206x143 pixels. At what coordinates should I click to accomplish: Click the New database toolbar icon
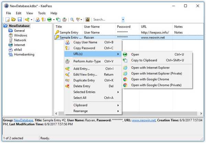pyautogui.click(x=7, y=19)
